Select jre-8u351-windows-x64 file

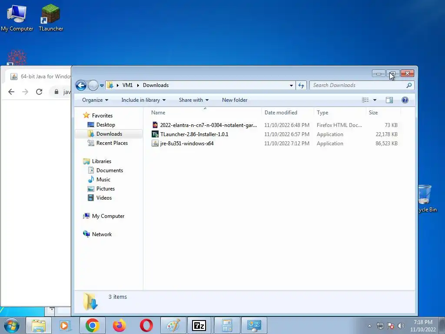187,143
